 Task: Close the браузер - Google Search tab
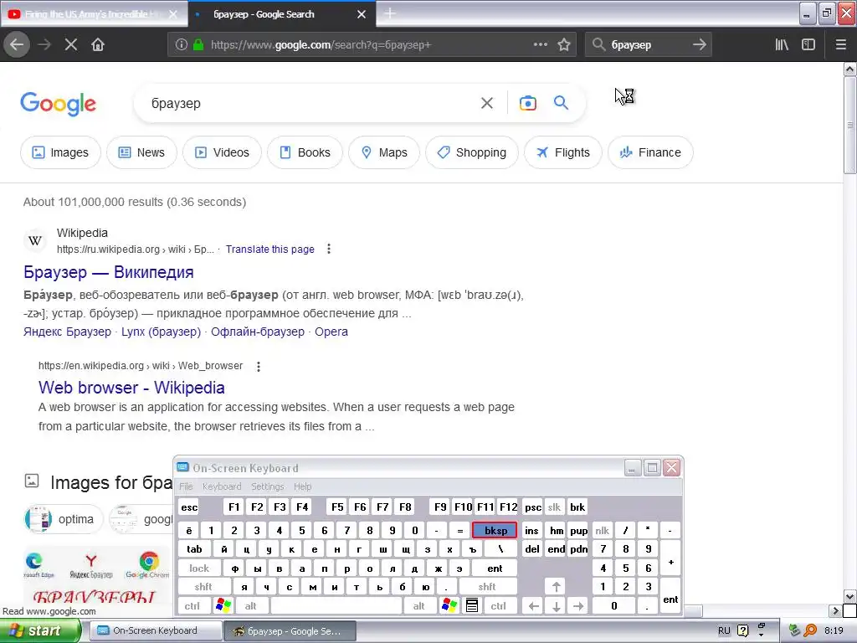click(362, 14)
